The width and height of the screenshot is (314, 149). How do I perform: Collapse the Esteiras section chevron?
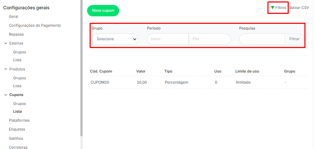(6, 43)
